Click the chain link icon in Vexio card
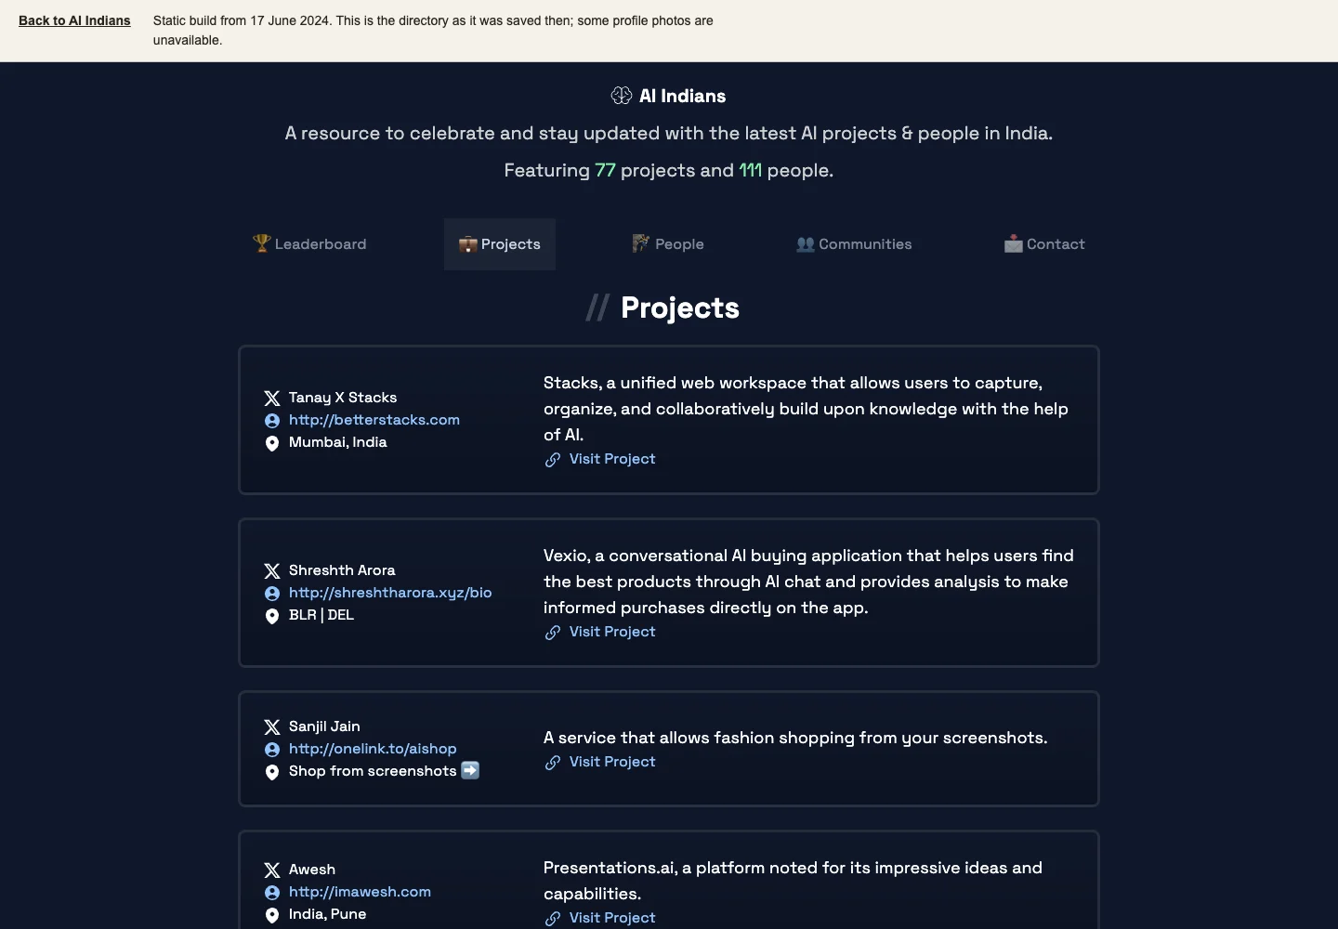Screen dimensions: 1338x929 click(x=553, y=633)
